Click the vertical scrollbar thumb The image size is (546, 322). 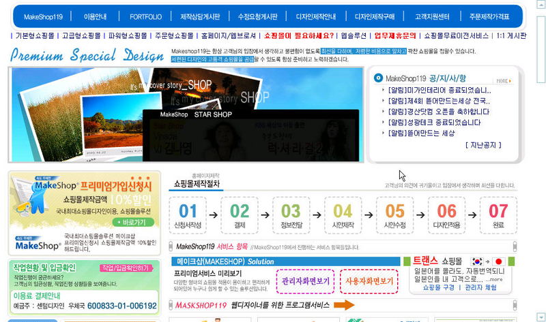click(x=541, y=48)
